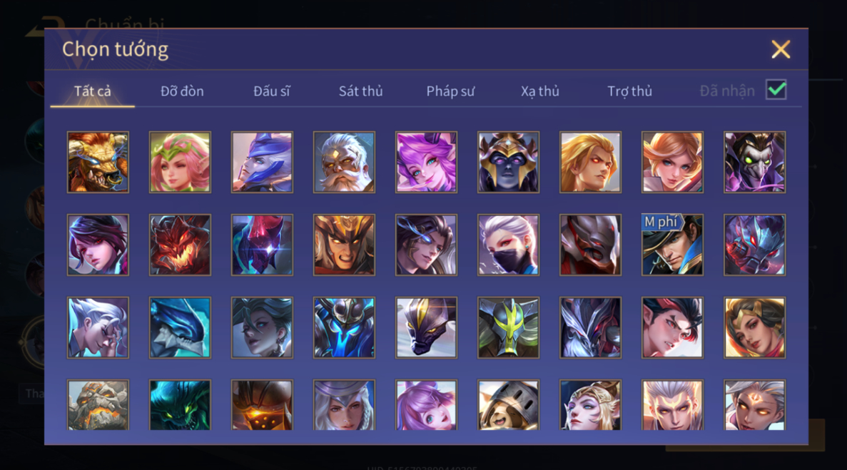847x470 pixels.
Task: Select the red fiery demon hero portrait
Action: pos(180,245)
